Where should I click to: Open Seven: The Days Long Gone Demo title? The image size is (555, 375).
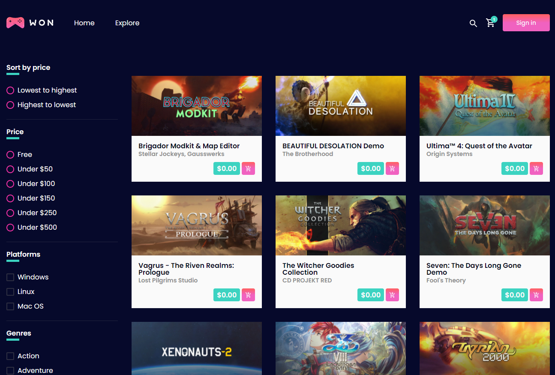tap(474, 269)
